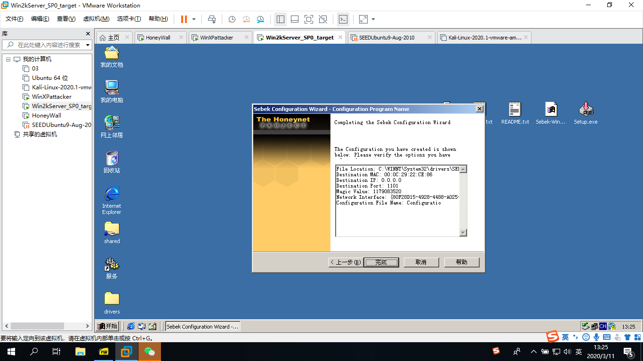
Task: Click the drivers folder desktop icon
Action: click(x=112, y=303)
